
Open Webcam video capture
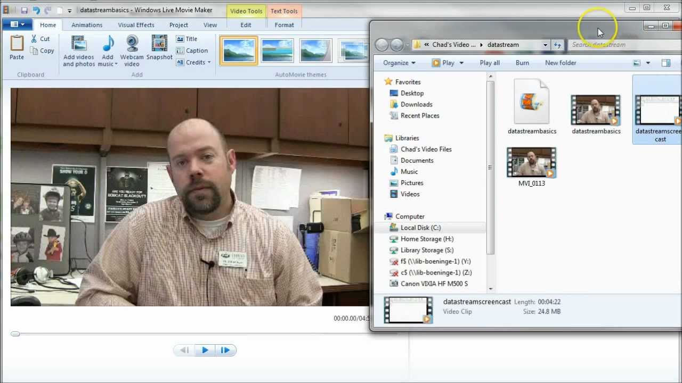132,44
